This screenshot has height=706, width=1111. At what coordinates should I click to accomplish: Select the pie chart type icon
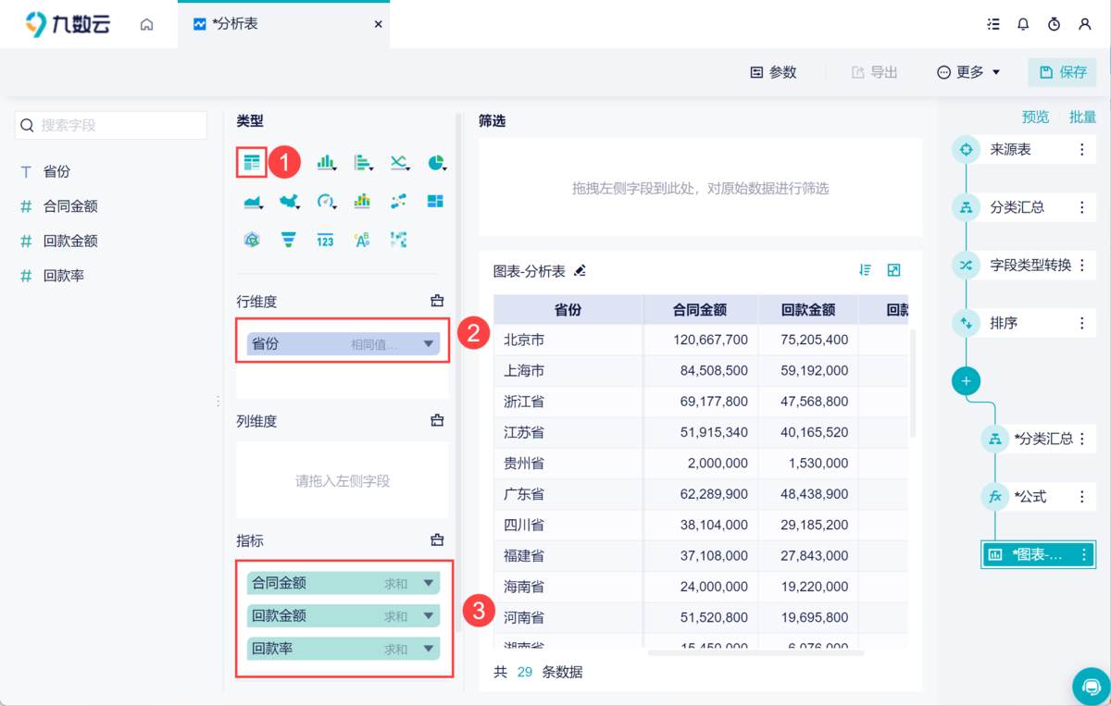(435, 162)
